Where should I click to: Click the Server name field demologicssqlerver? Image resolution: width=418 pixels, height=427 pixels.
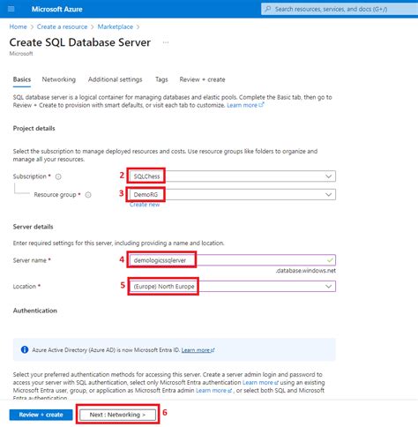tap(233, 260)
